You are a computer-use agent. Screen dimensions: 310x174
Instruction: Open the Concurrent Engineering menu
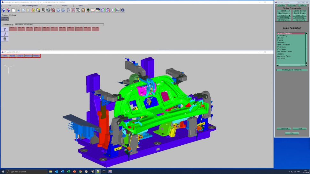(30, 6)
